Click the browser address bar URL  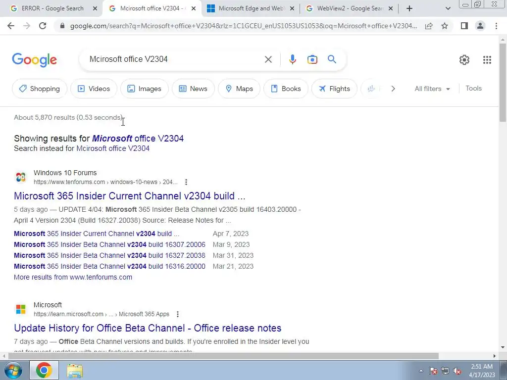click(x=243, y=26)
